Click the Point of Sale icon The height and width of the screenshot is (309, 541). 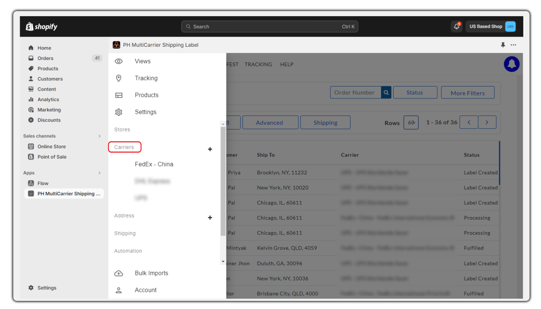31,157
